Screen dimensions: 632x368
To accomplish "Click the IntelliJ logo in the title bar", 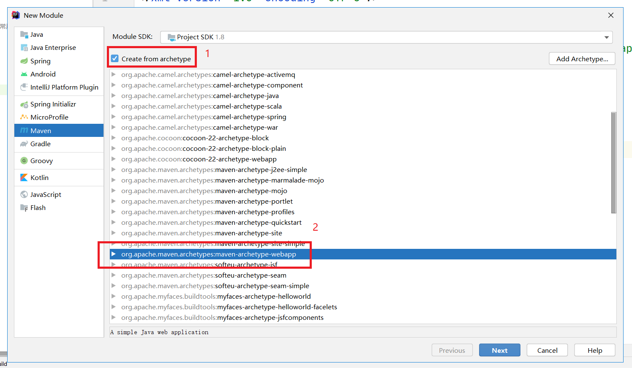I will point(16,15).
